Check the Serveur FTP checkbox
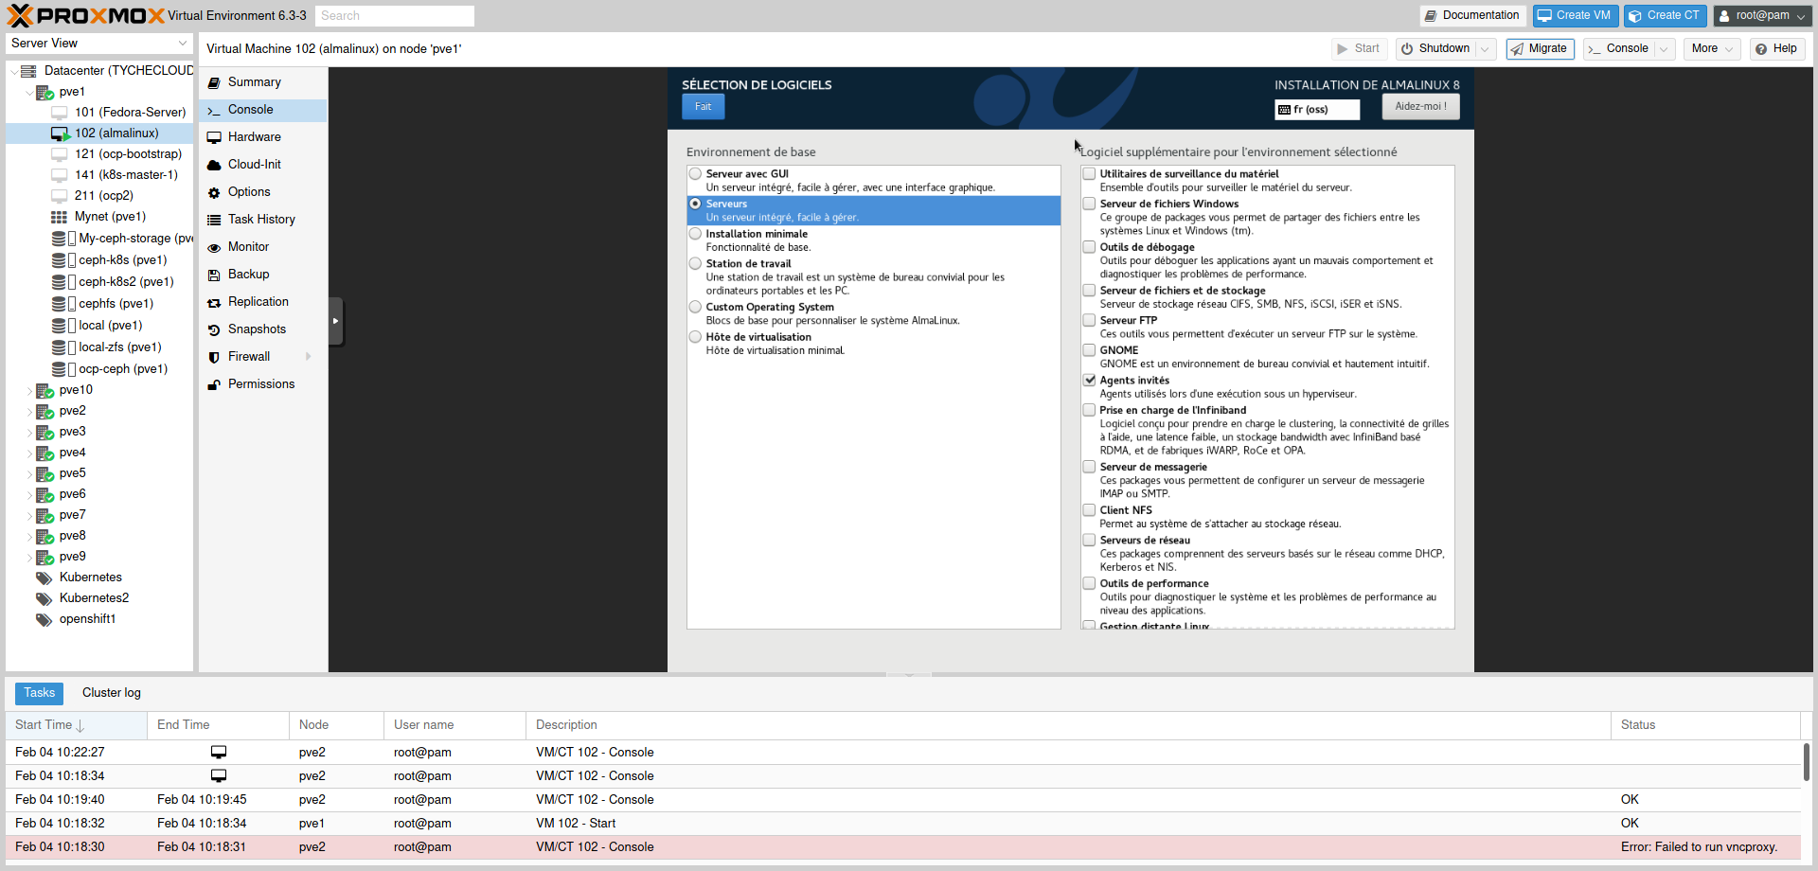The height and width of the screenshot is (871, 1818). coord(1090,320)
